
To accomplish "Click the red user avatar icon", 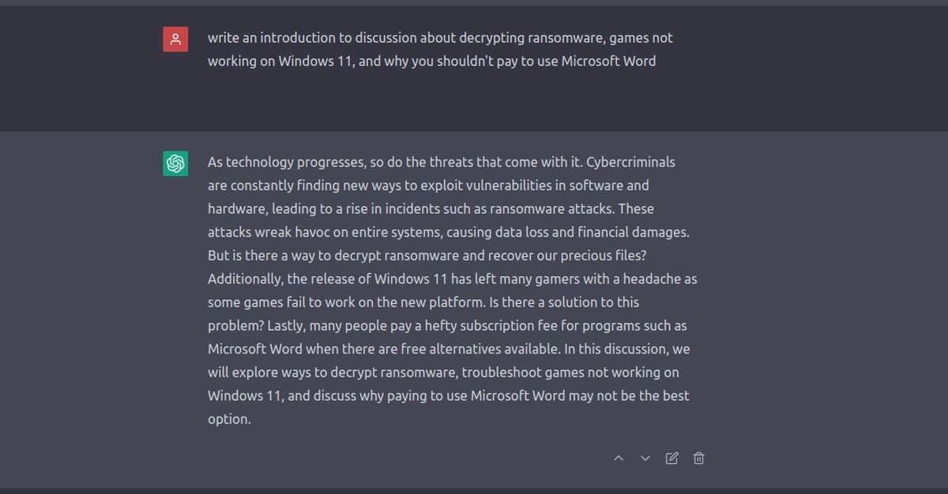I will [175, 39].
